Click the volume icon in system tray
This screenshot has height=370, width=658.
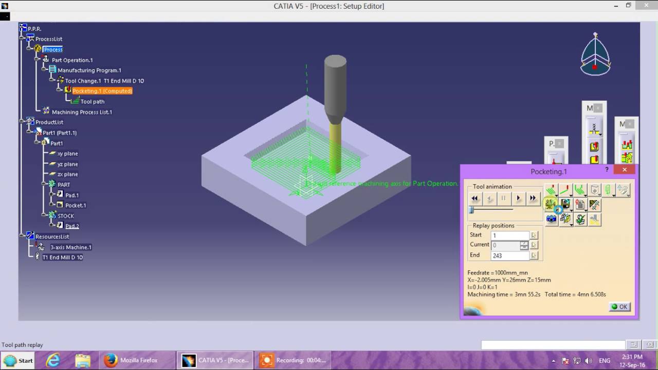click(588, 361)
